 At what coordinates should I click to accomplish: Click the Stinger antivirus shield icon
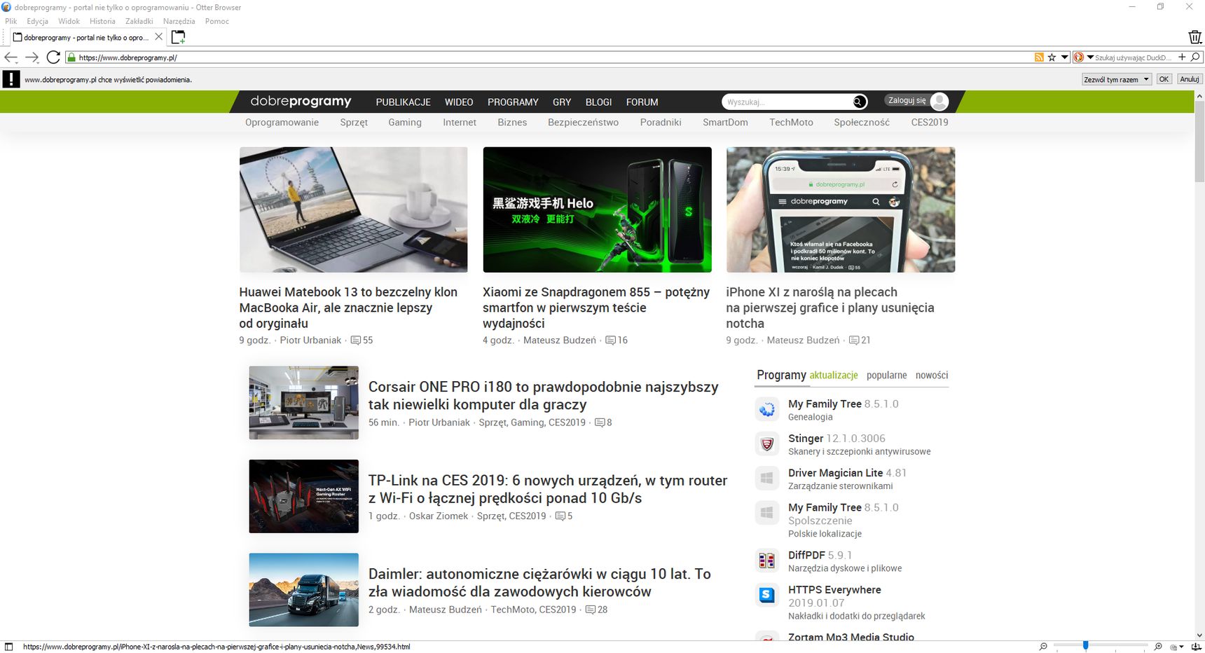(767, 444)
